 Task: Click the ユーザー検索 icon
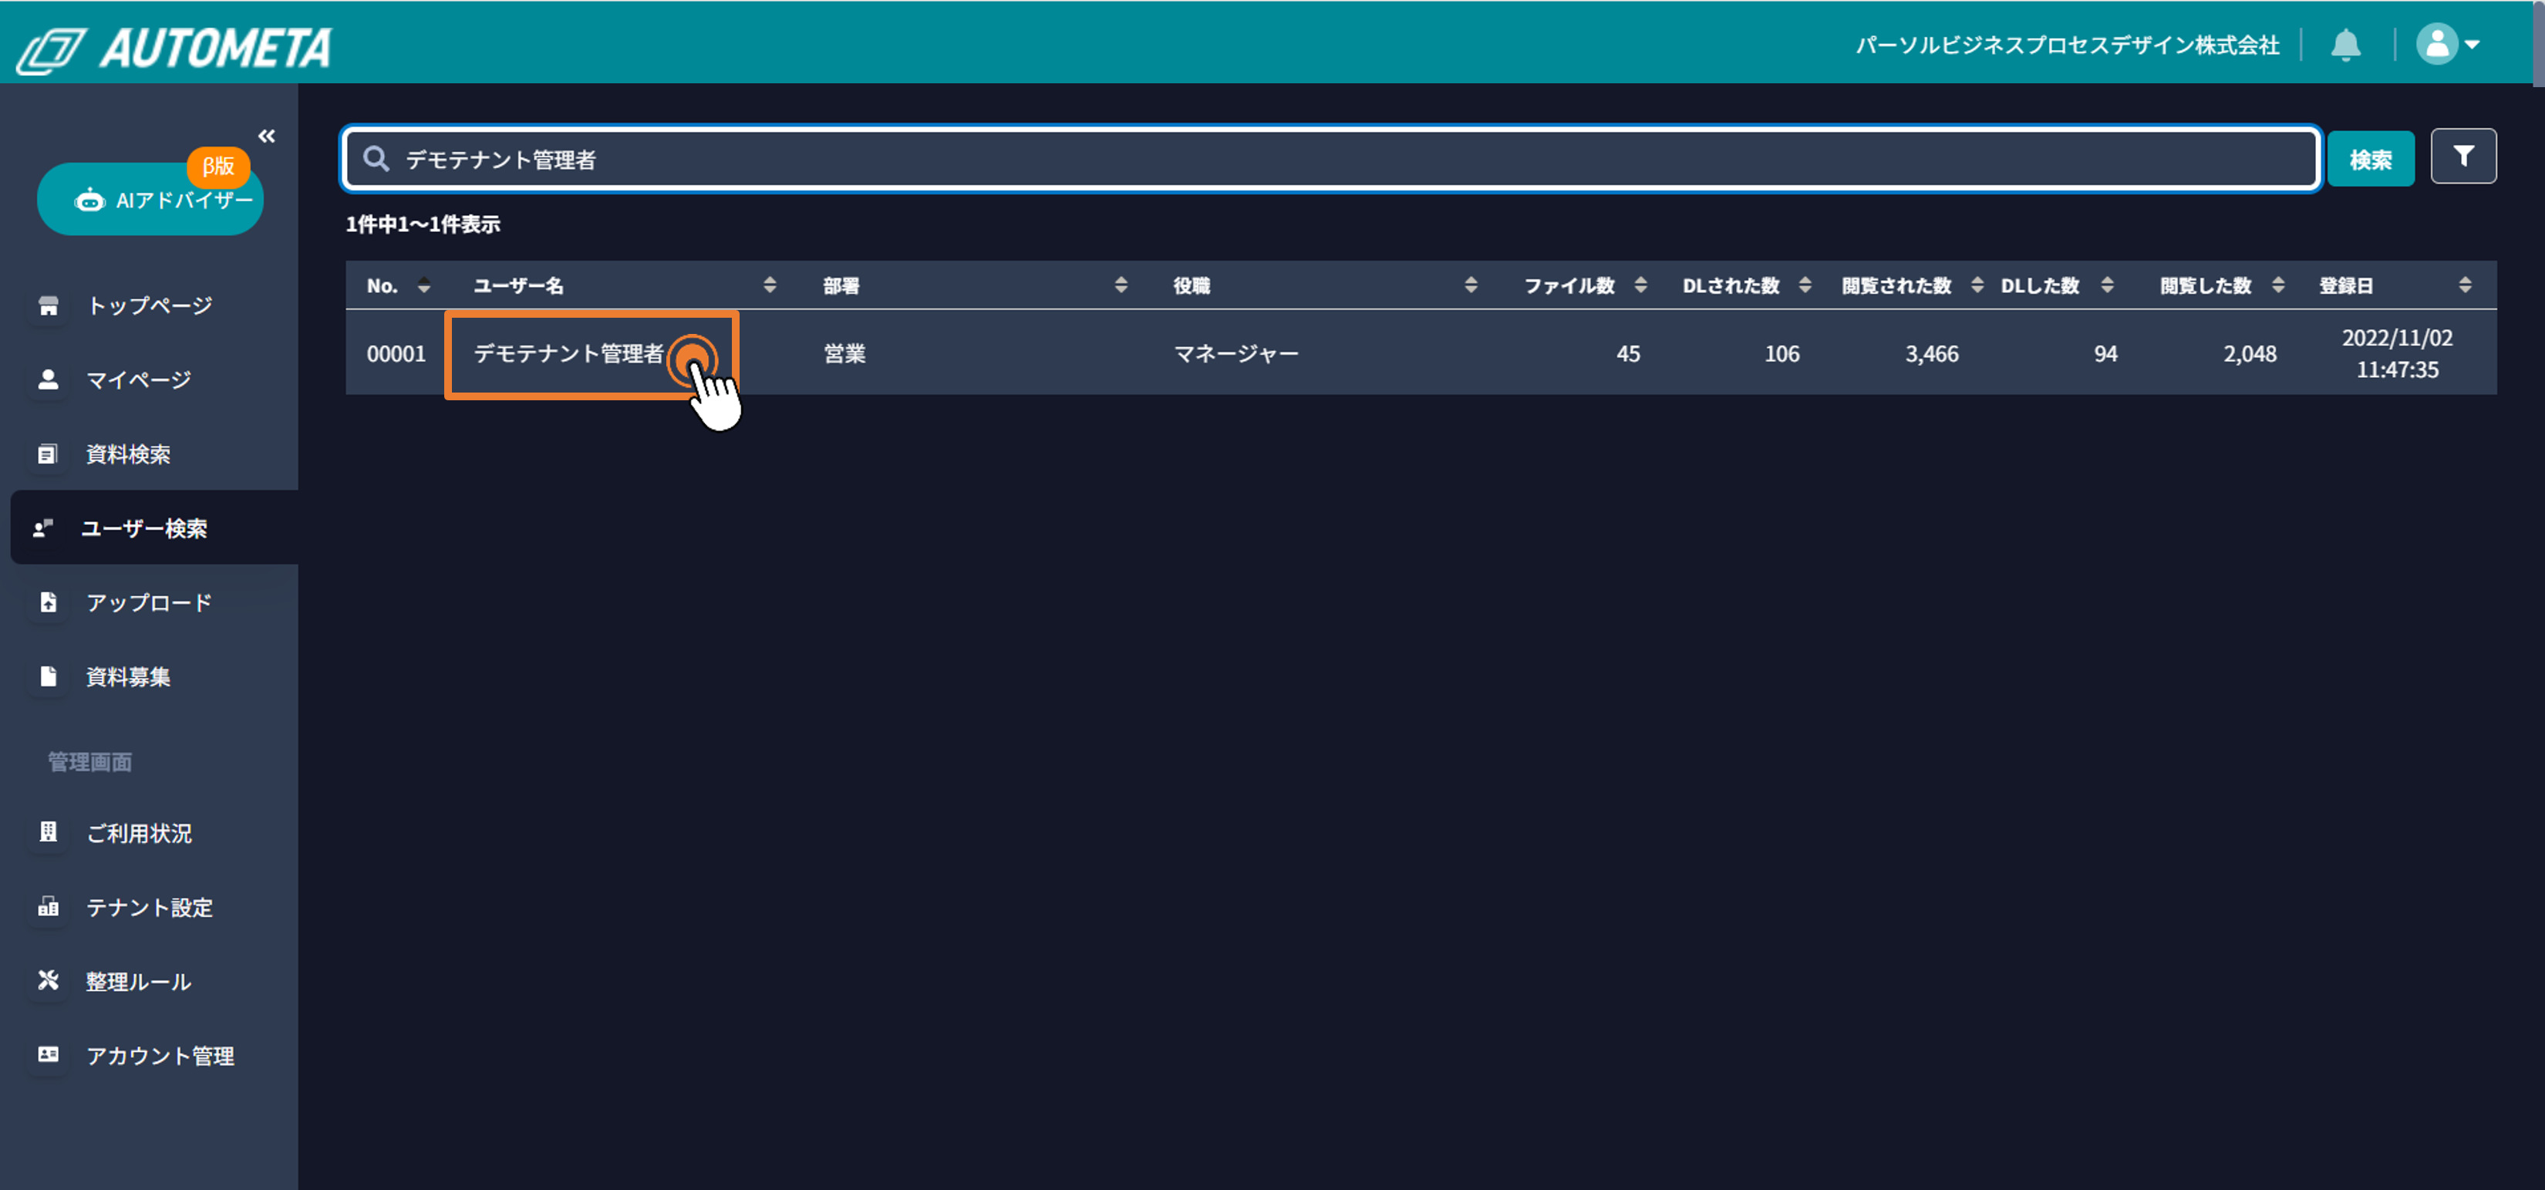point(42,528)
